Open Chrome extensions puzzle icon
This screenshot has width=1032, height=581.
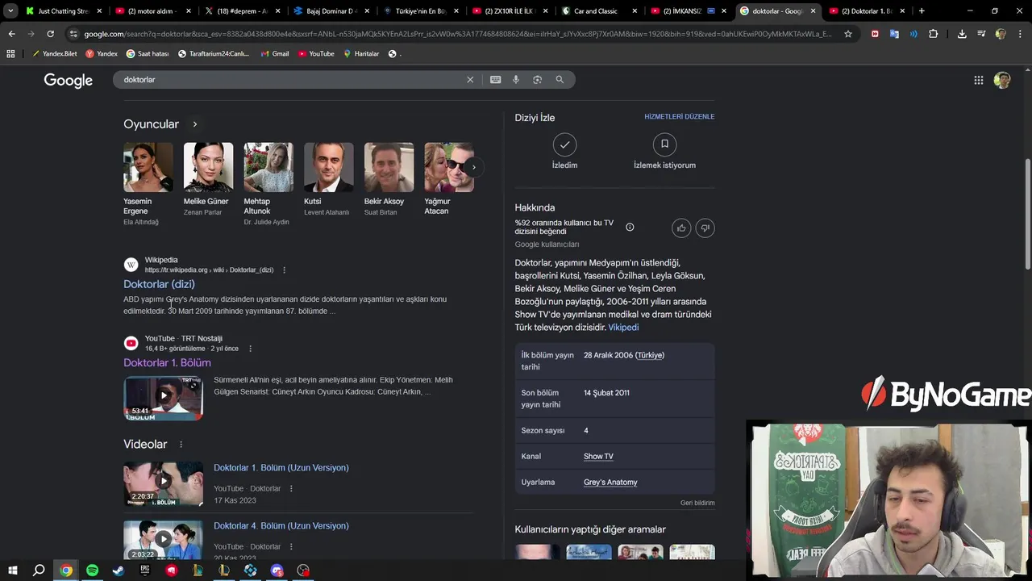[x=933, y=34]
